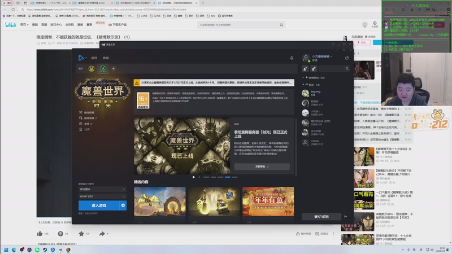Select the highlighted blue carousel indicator
Viewport: 452px width, 254px height.
click(x=228, y=177)
